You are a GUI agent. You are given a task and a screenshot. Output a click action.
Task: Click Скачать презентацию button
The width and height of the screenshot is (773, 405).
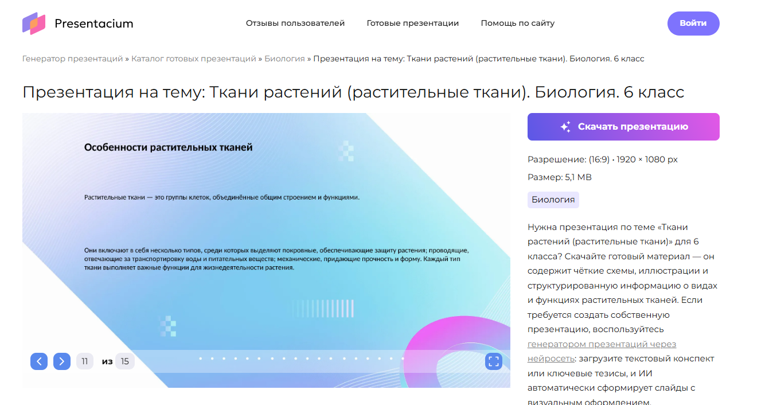tap(623, 127)
